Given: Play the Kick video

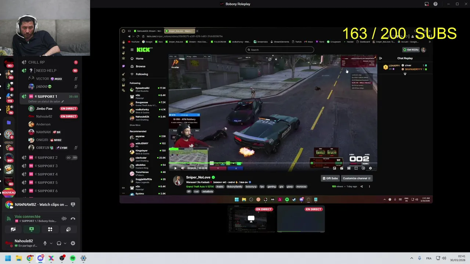Looking at the screenshot, I should 175,168.
